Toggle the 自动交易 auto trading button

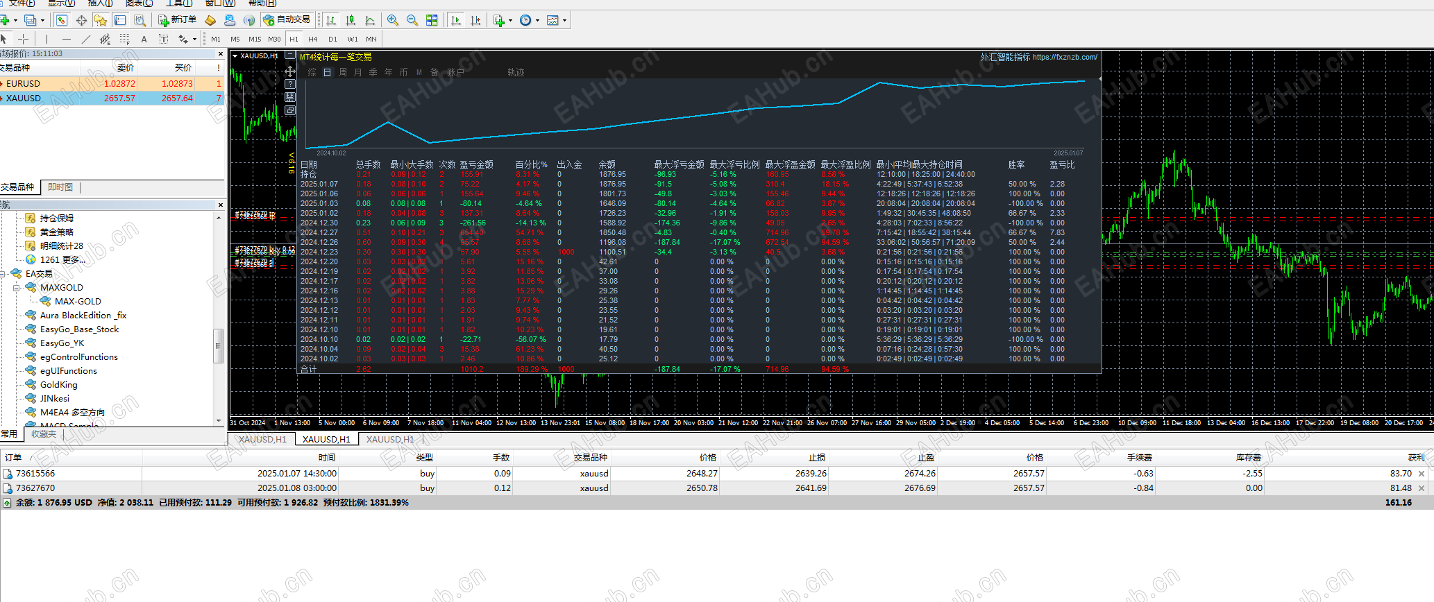(287, 20)
